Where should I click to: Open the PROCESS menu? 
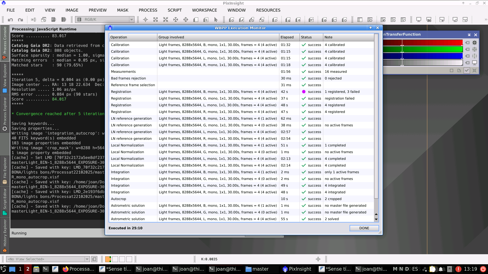coord(148,10)
